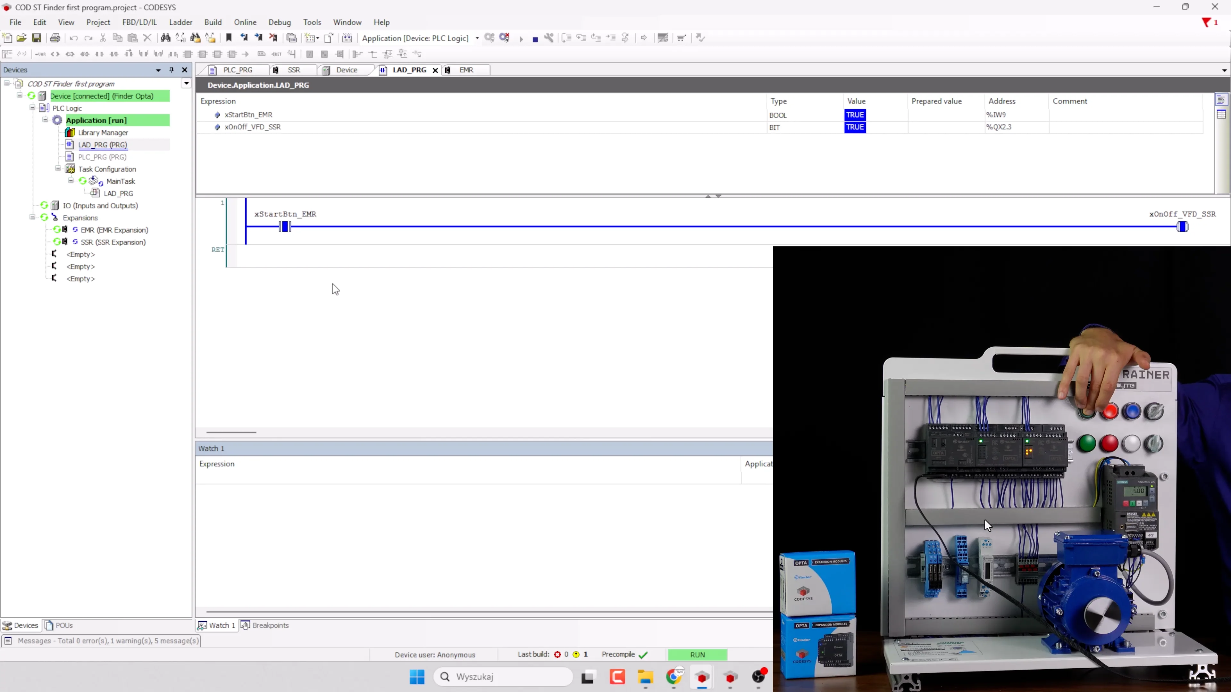Pin the Devices panel with pushpin
The image size is (1231, 692).
coord(172,70)
